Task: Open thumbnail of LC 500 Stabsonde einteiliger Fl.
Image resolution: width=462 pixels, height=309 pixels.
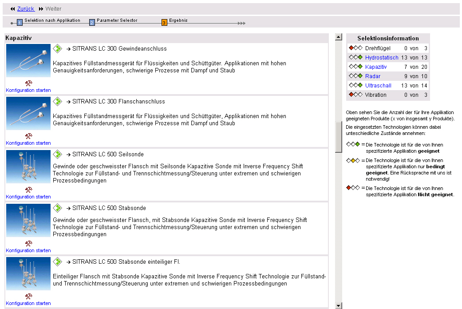Action: tap(28, 273)
